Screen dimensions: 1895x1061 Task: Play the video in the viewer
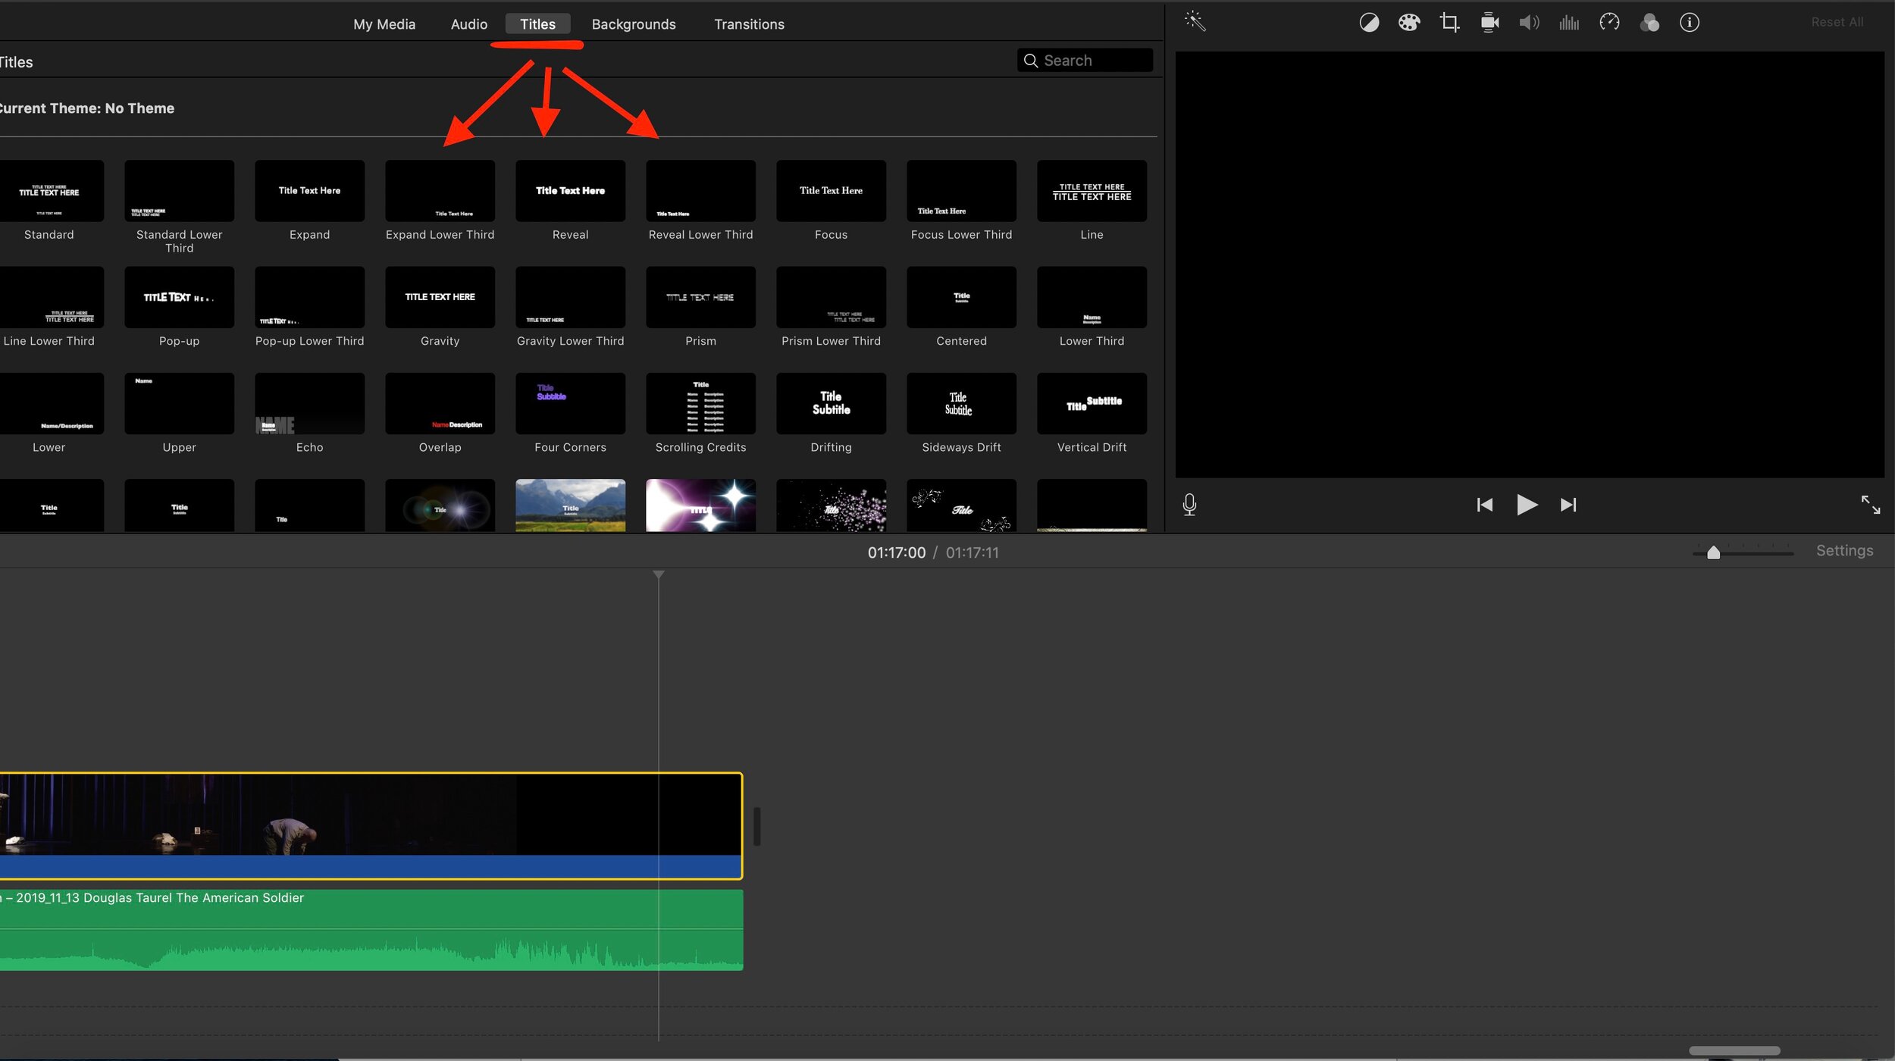pyautogui.click(x=1527, y=505)
